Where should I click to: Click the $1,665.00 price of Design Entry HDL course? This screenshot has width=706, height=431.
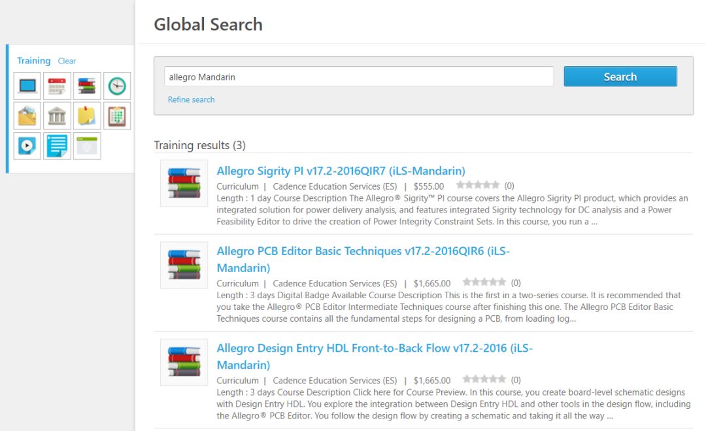pyautogui.click(x=432, y=381)
